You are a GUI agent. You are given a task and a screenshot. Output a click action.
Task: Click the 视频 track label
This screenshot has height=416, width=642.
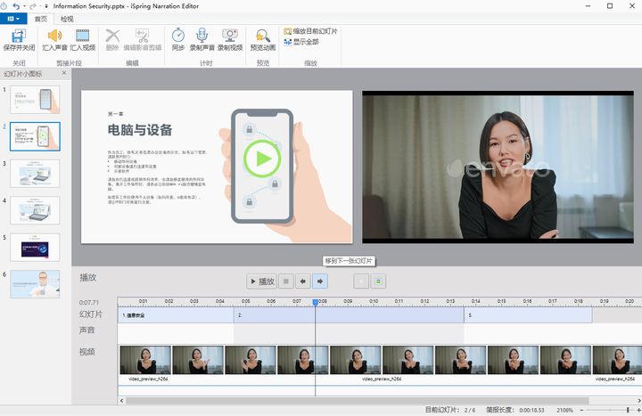(x=86, y=351)
